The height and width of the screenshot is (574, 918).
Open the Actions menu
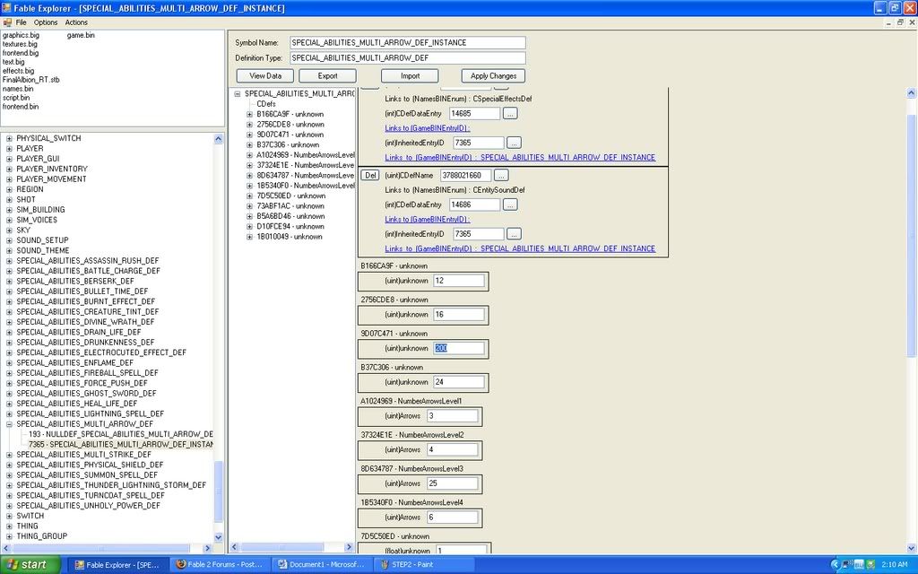click(76, 22)
